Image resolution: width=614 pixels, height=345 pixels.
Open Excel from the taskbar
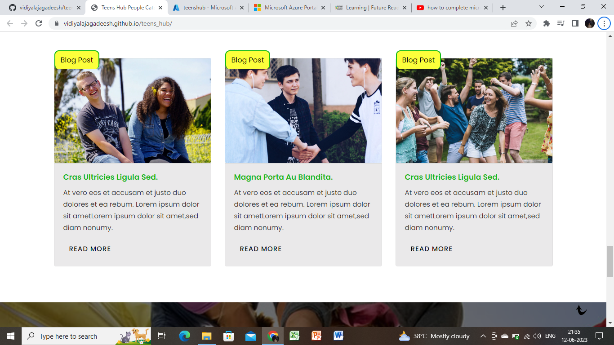click(x=294, y=336)
